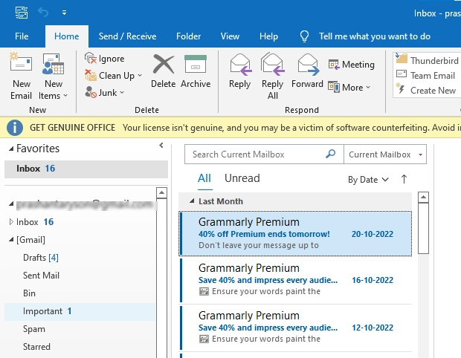Viewport: 461px width, 358px height.
Task: Open the 20-10-2022 Grammarly email
Action: (295, 233)
